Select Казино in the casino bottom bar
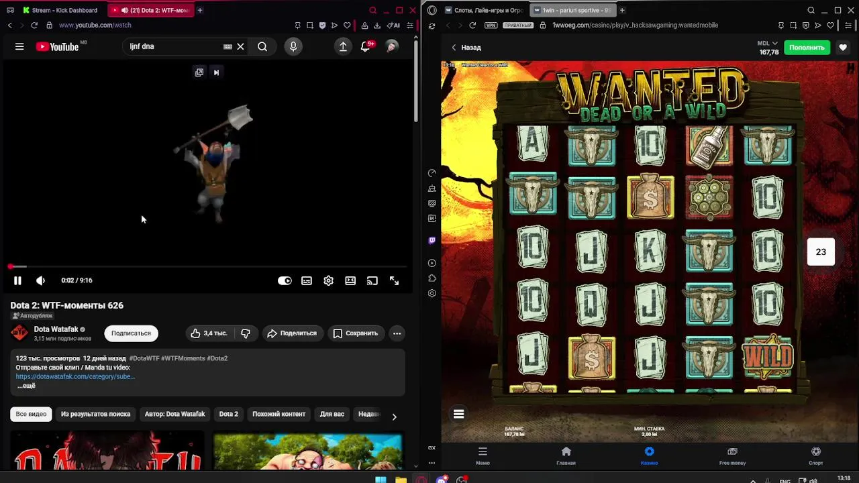The width and height of the screenshot is (859, 483). [x=649, y=455]
